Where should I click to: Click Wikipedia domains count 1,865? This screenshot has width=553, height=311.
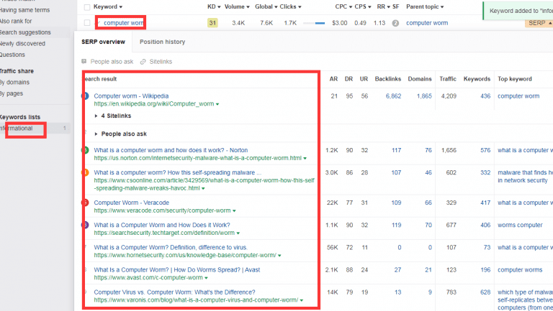click(424, 96)
